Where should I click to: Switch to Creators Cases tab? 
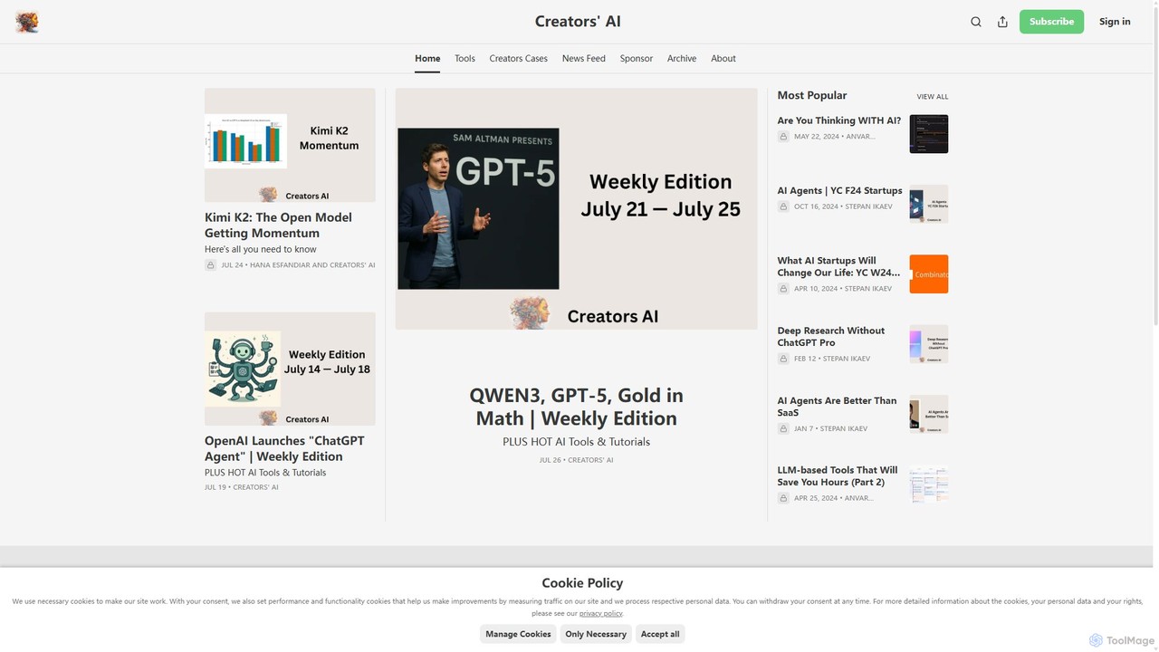tap(518, 59)
